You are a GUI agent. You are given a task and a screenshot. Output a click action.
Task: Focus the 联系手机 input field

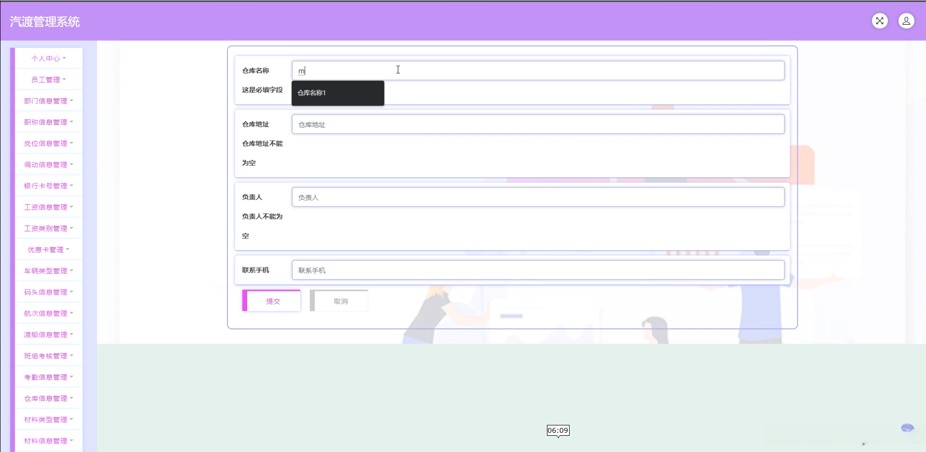click(x=538, y=270)
